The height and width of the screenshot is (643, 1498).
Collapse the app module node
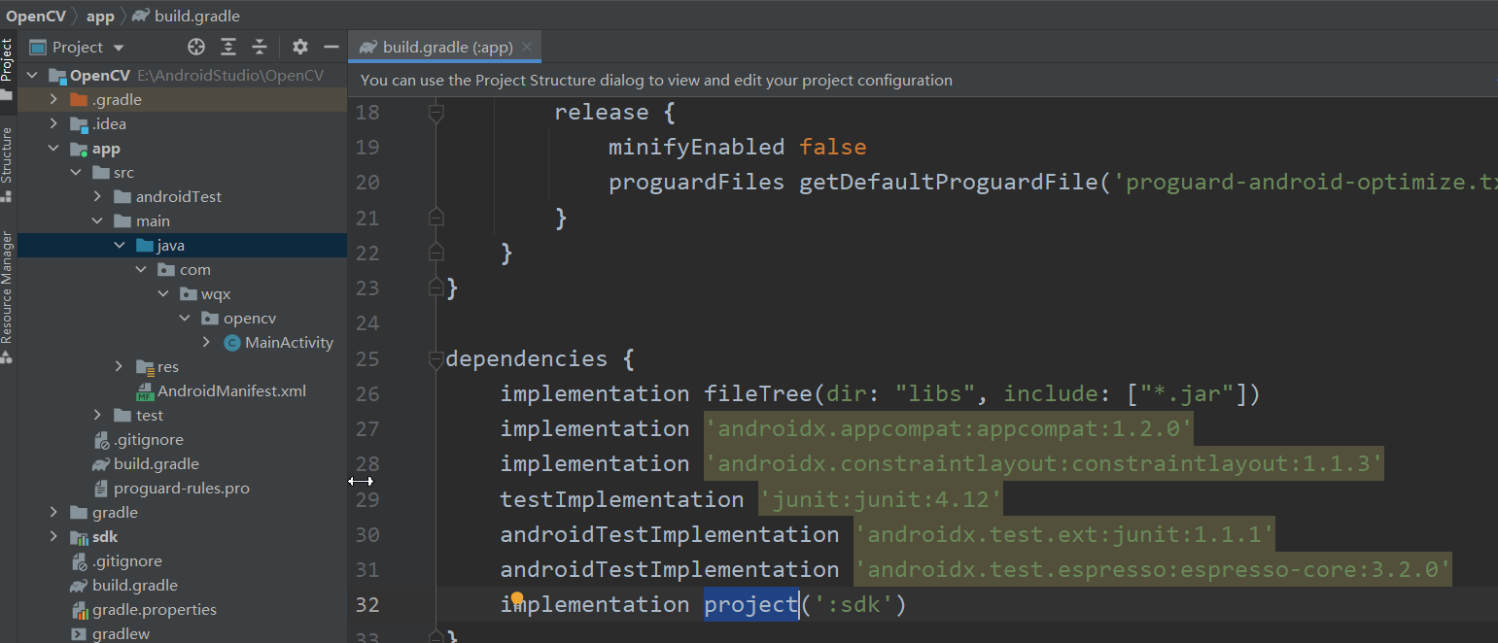pos(54,149)
